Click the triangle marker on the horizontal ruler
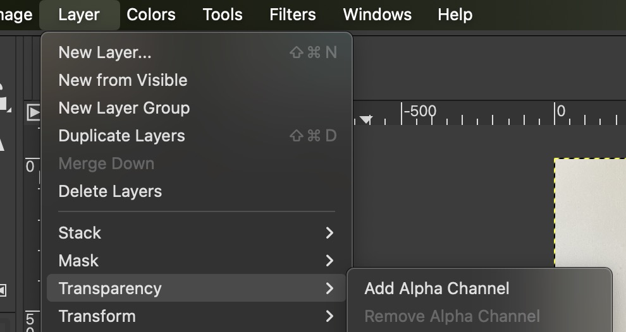This screenshot has width=626, height=332. point(365,119)
